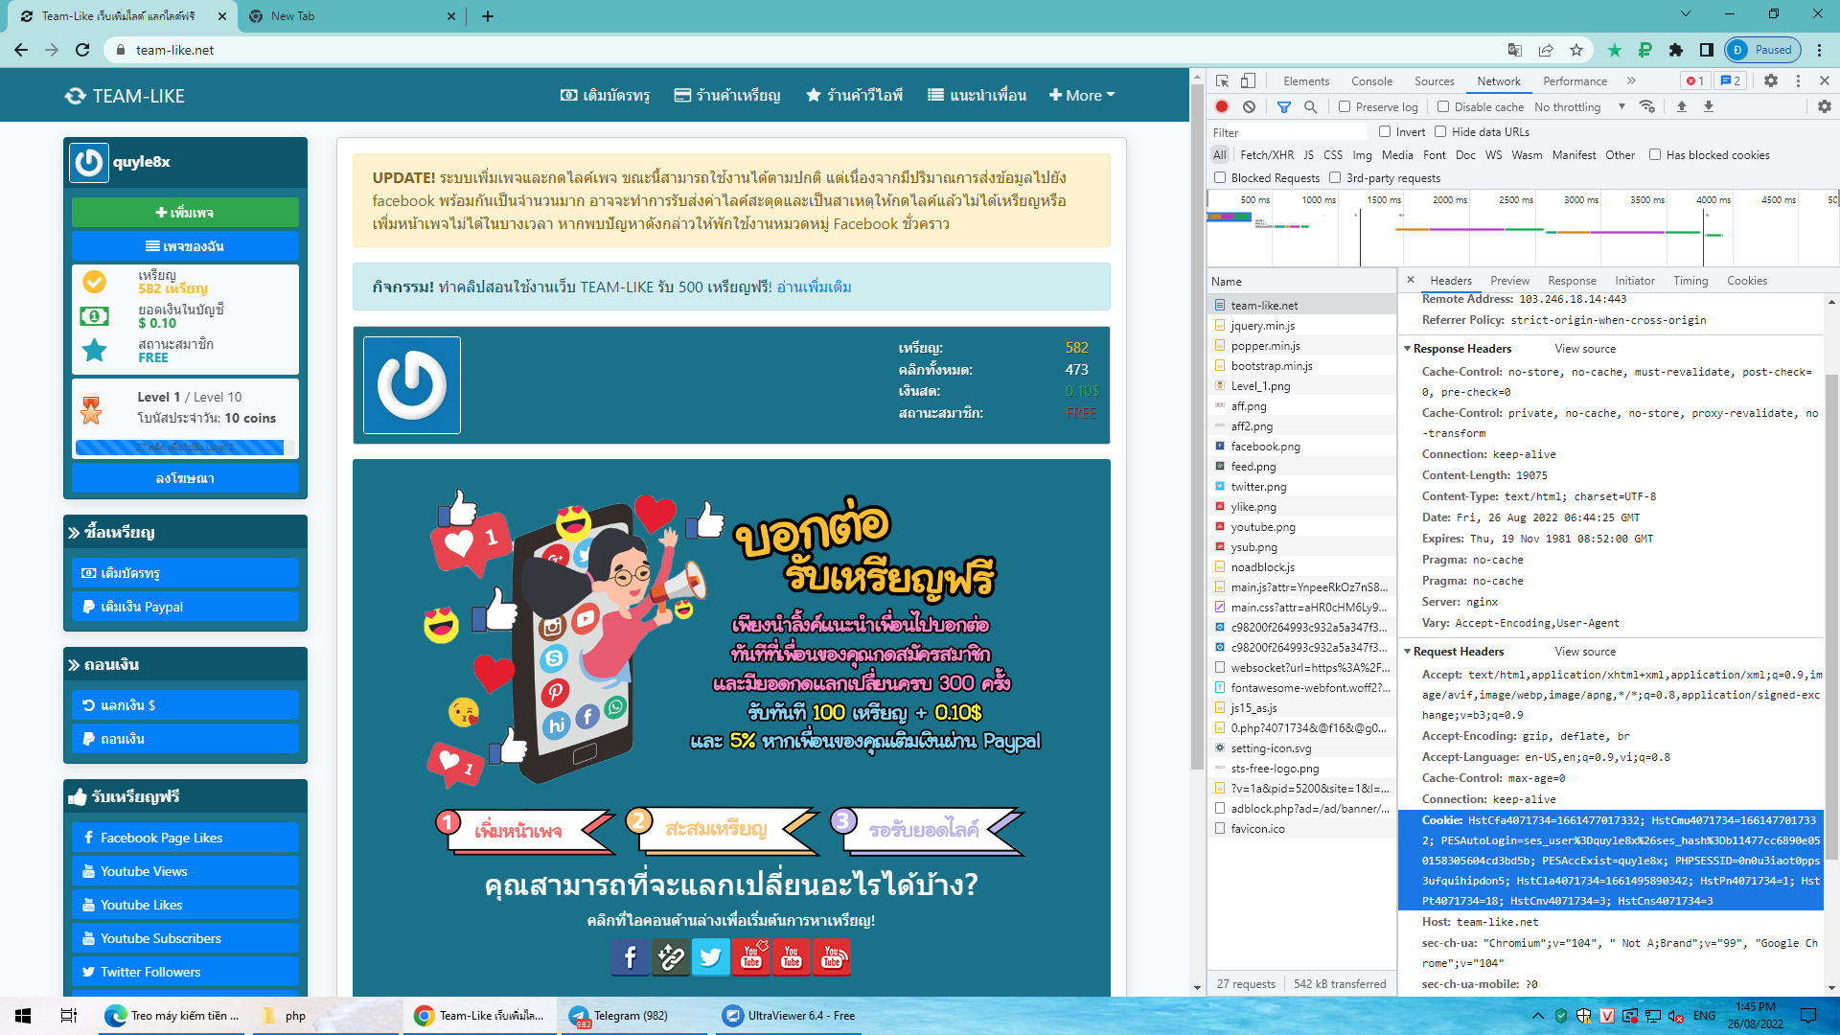This screenshot has width=1840, height=1035.
Task: Switch to the Sources tab
Action: (x=1434, y=81)
